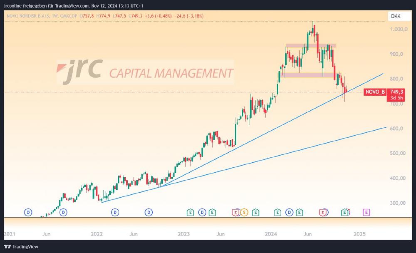Viewport: 416px width, 253px height.
Task: Open the red earnings marker next to split marker
Action: (235, 212)
